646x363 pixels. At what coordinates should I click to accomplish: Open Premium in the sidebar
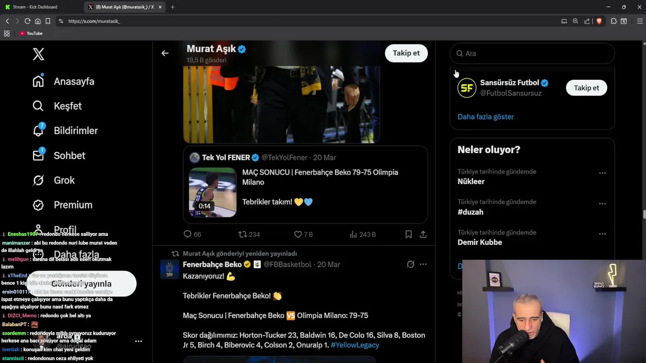point(63,205)
